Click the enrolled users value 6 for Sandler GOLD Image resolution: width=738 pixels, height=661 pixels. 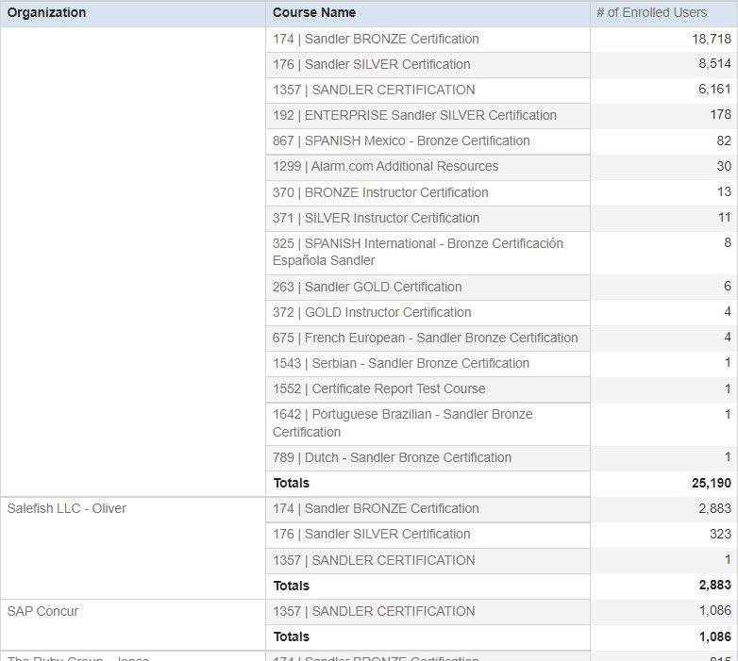click(728, 287)
